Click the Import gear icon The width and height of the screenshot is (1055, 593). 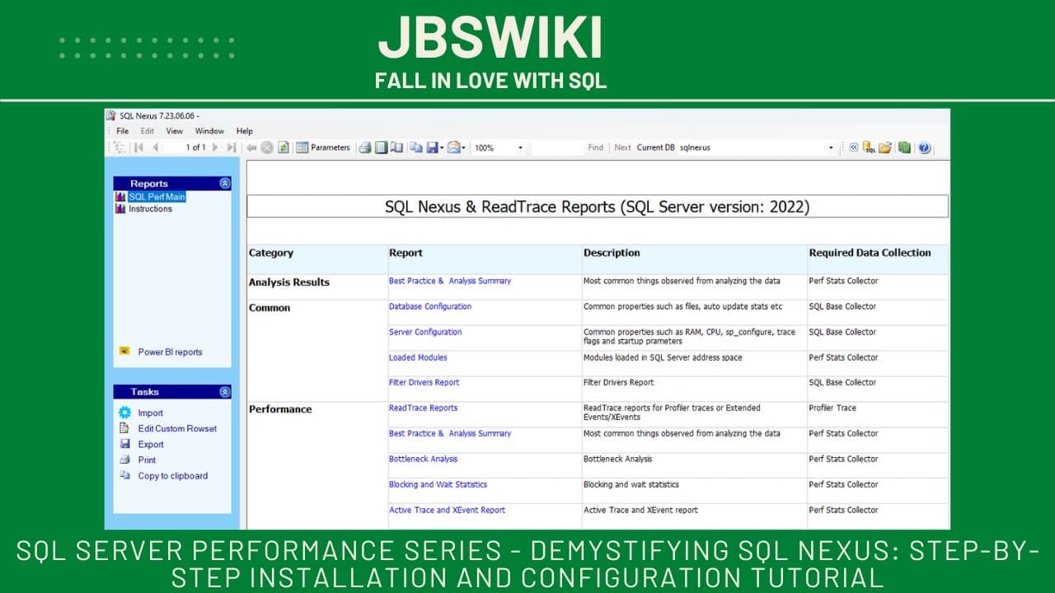[124, 413]
